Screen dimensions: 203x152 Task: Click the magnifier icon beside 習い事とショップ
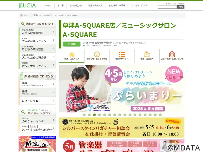click(x=23, y=112)
